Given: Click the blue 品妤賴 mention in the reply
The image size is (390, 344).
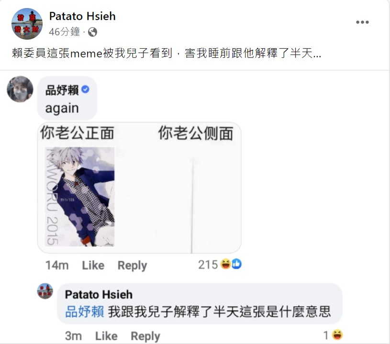Looking at the screenshot, I should 85,311.
